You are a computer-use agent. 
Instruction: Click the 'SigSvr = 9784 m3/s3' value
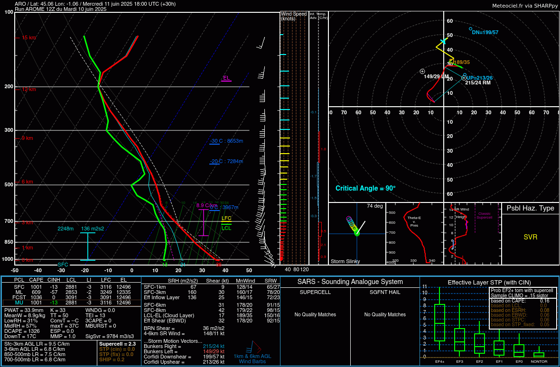click(110, 336)
